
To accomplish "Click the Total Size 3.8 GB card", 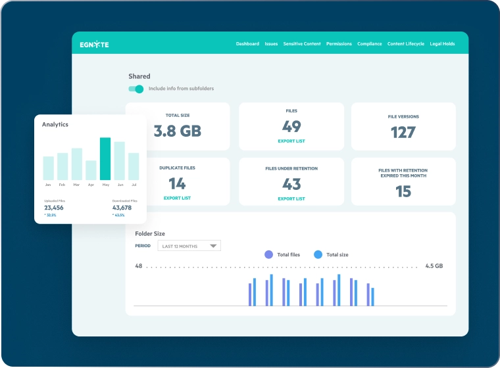I will [178, 126].
